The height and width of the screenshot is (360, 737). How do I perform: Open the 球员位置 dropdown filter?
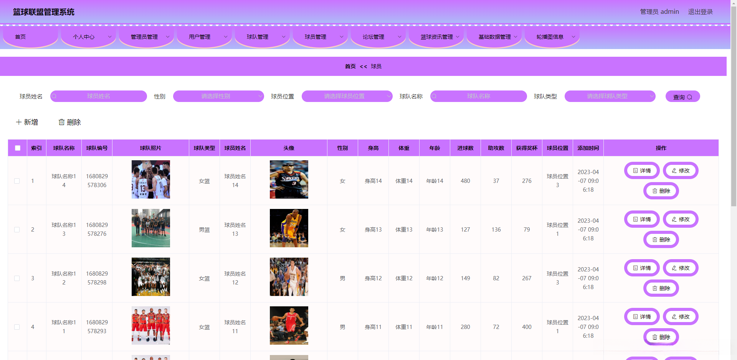click(x=347, y=96)
